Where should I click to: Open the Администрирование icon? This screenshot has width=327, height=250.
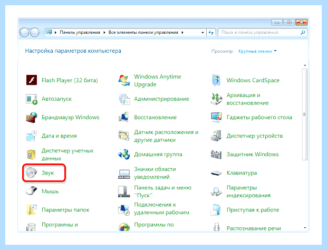click(124, 99)
